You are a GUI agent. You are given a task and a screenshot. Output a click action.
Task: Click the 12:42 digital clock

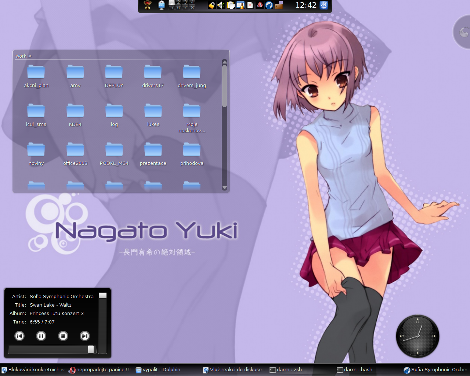(x=306, y=5)
